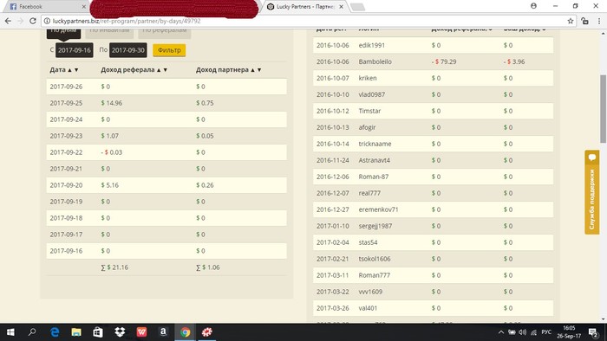607x341 pixels.
Task: Select the 2017-09-25 date cell
Action: coord(66,103)
